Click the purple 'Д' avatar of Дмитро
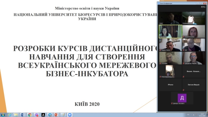The height and width of the screenshot is (117, 208). pos(182,98)
